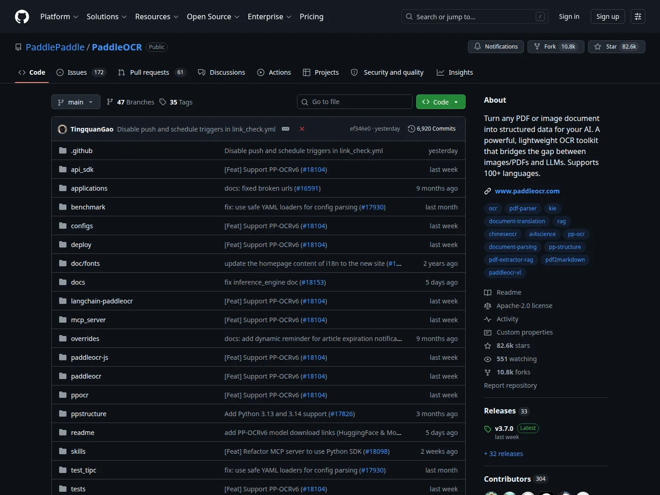Image resolution: width=660 pixels, height=495 pixels.
Task: Open the mcp_server folder
Action: click(x=88, y=320)
